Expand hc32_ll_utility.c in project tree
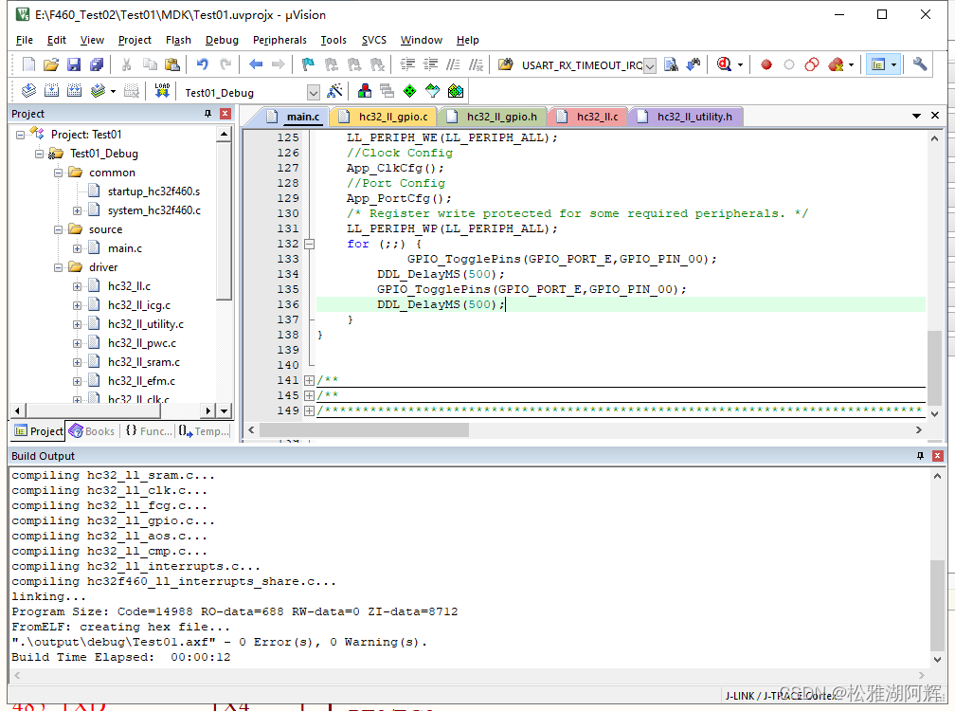 click(78, 324)
